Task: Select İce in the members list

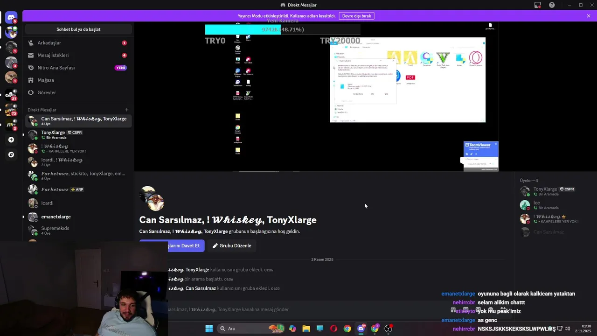Action: coord(555,205)
